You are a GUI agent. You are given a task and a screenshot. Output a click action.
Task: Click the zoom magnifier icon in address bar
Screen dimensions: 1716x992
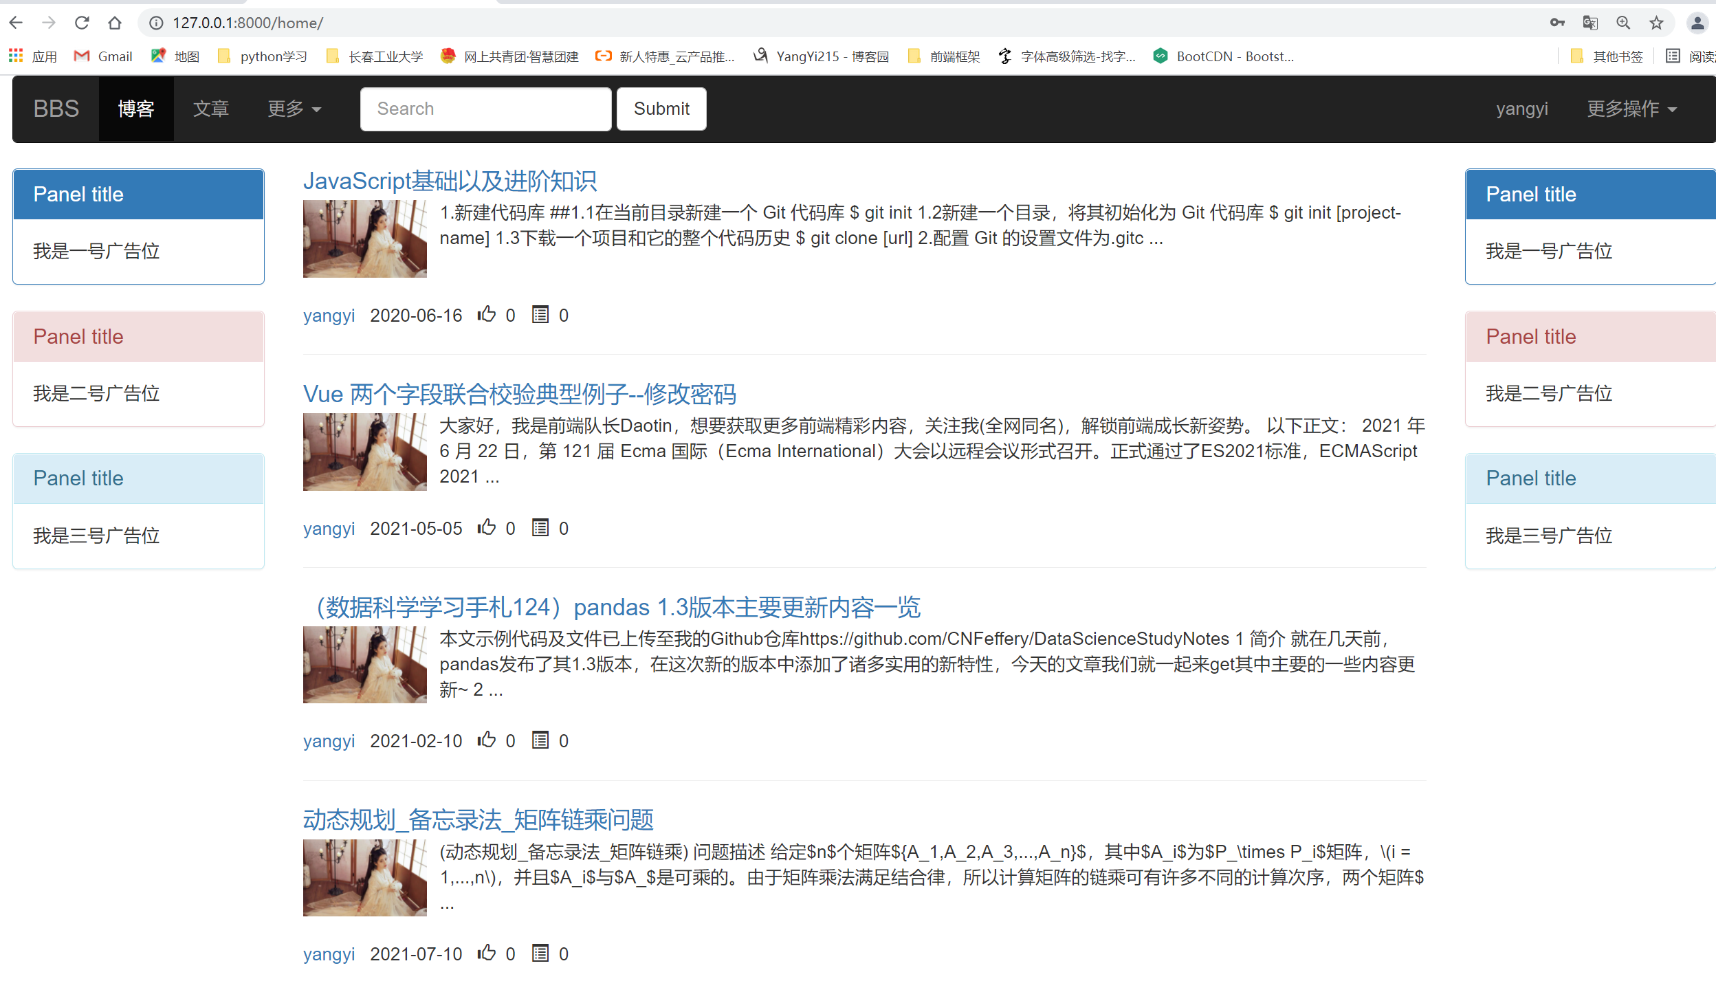(1623, 23)
